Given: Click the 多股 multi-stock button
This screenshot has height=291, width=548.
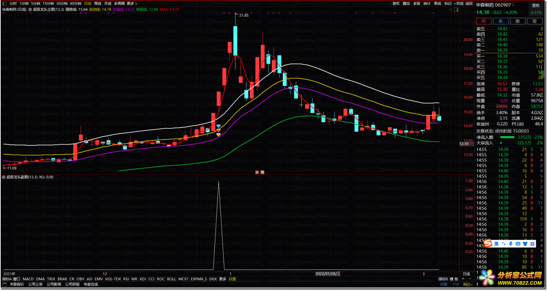Looking at the screenshot, I should [417, 4].
